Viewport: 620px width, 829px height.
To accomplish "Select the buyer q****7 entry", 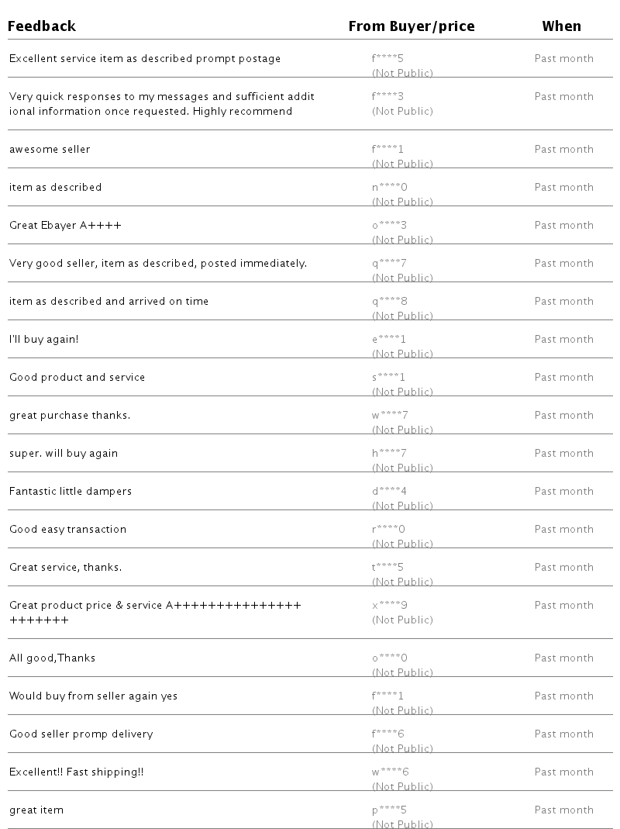I will tap(390, 264).
